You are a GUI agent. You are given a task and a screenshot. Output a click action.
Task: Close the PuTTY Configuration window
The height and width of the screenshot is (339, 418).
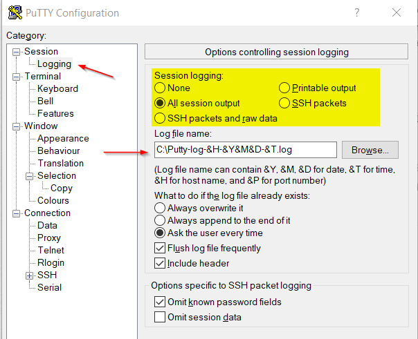tap(396, 13)
